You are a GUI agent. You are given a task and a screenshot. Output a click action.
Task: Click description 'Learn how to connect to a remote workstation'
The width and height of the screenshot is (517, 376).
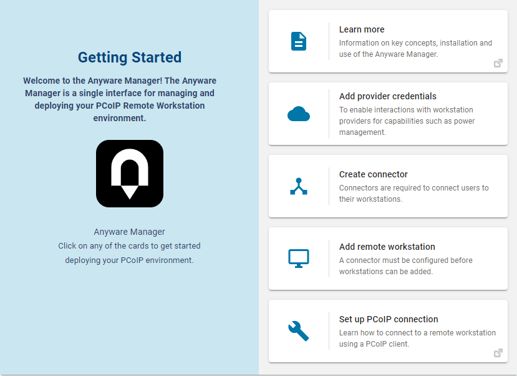coord(417,338)
